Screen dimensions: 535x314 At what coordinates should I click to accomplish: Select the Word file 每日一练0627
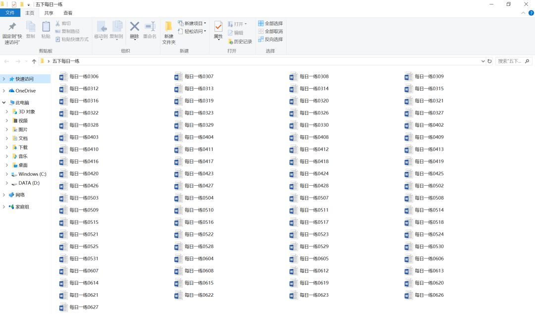79,307
